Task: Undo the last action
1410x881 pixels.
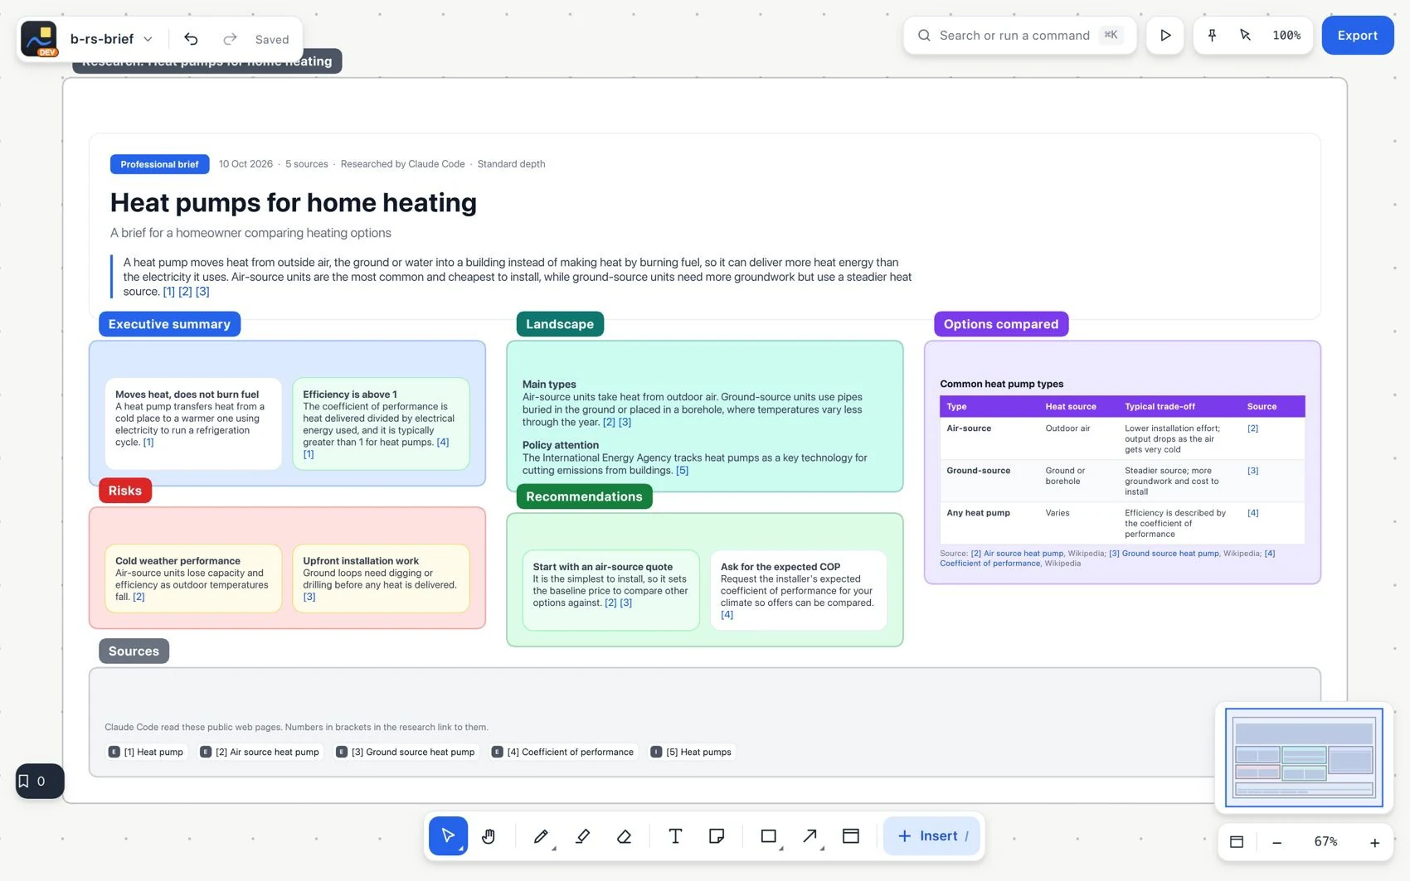Action: 191,39
